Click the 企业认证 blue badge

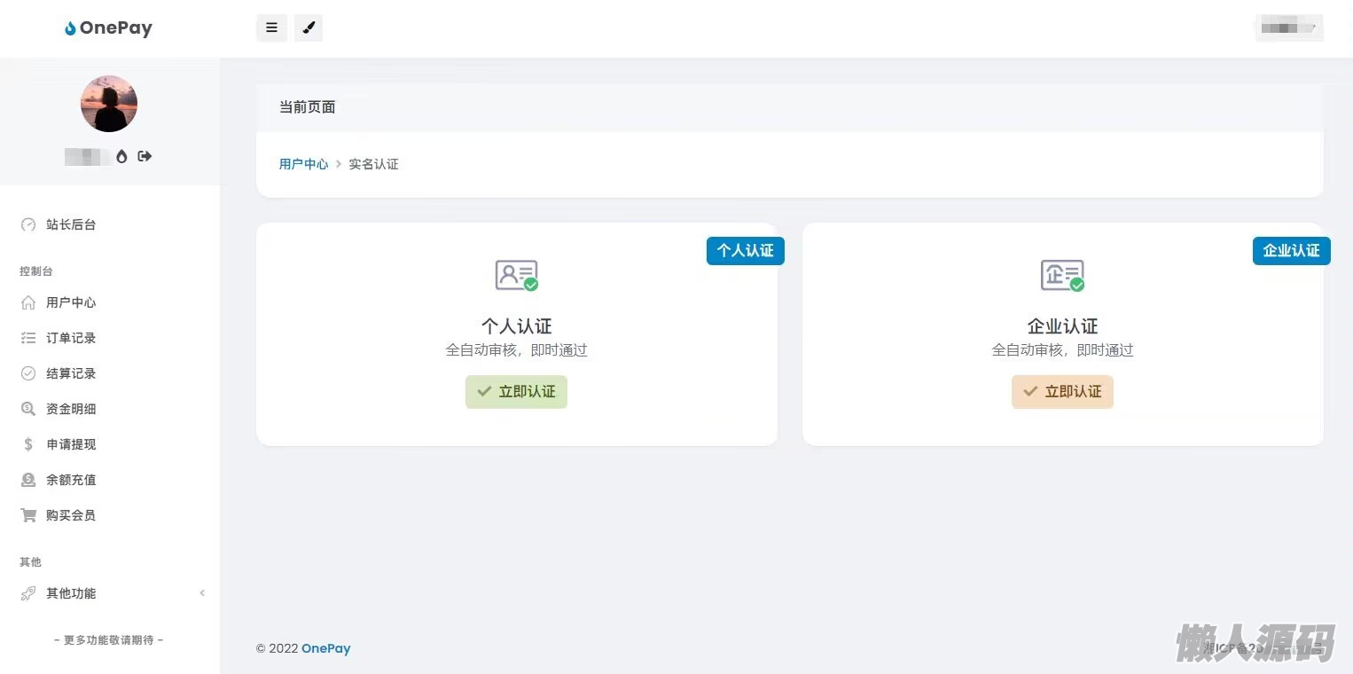coord(1292,251)
